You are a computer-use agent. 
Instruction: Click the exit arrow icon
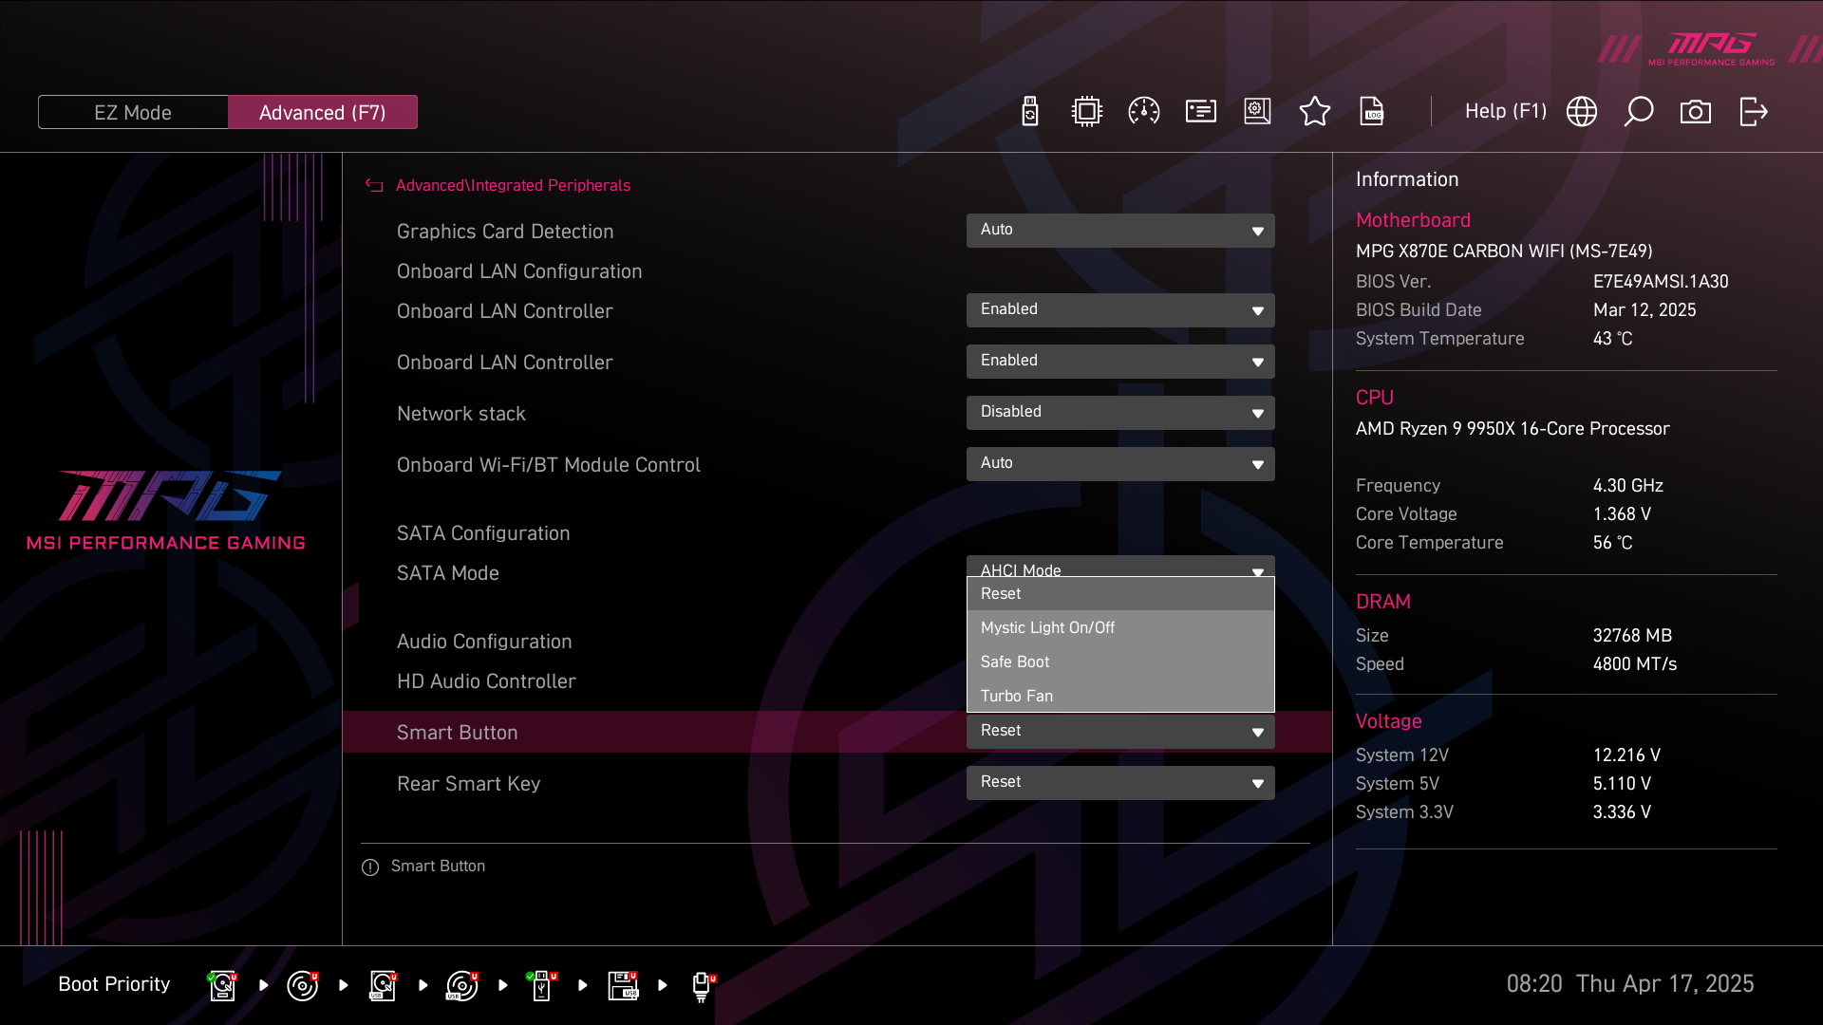click(1753, 112)
